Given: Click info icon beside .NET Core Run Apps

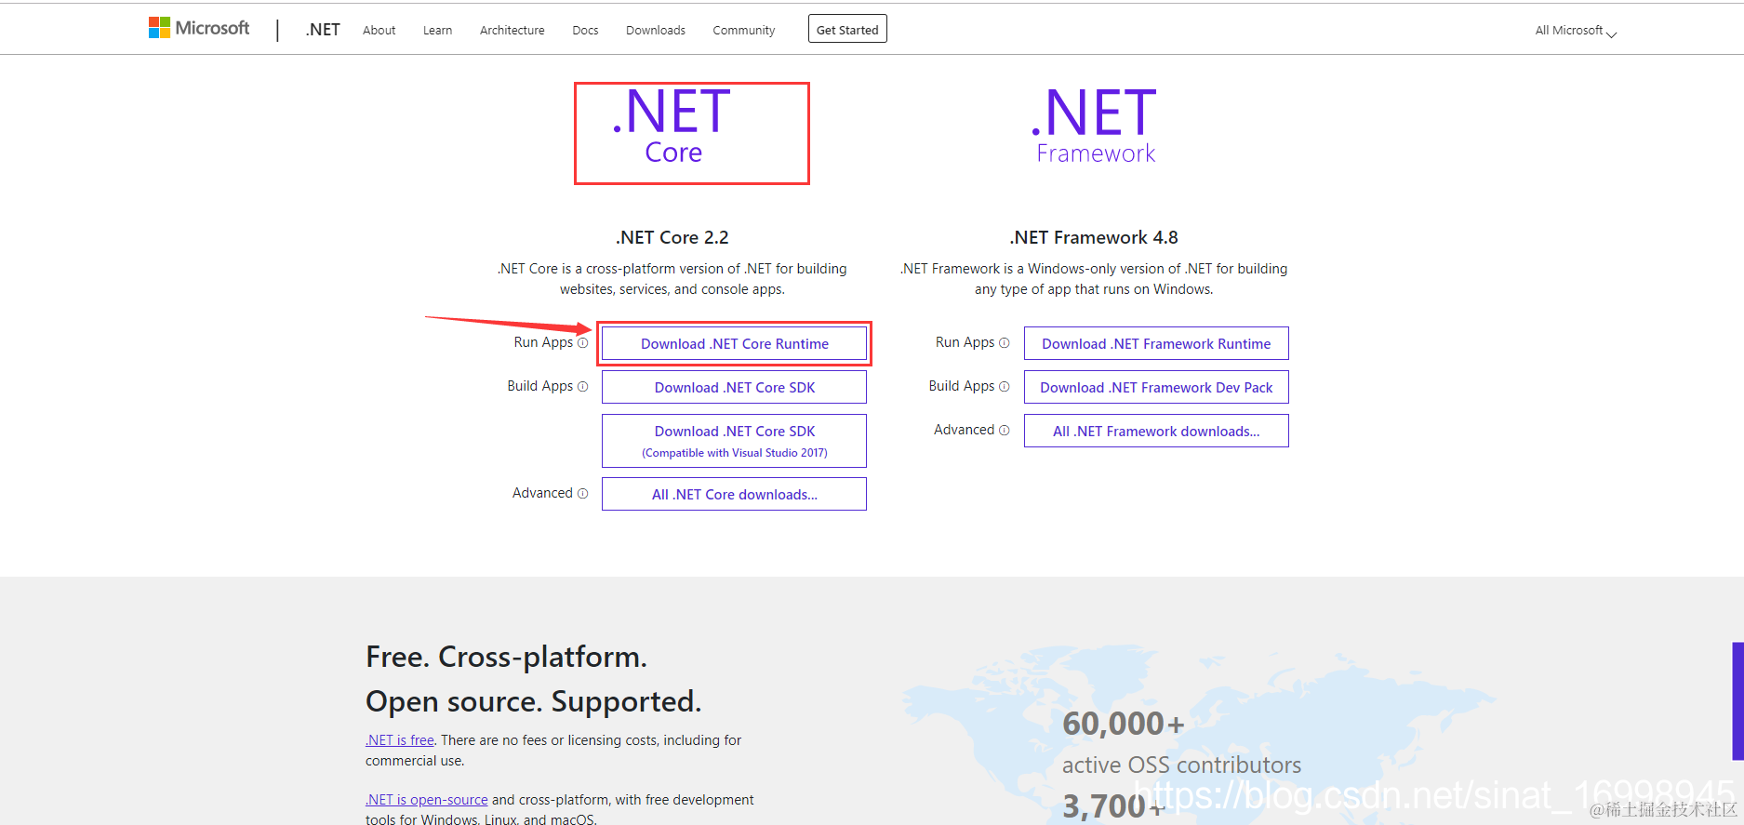Looking at the screenshot, I should tap(583, 343).
